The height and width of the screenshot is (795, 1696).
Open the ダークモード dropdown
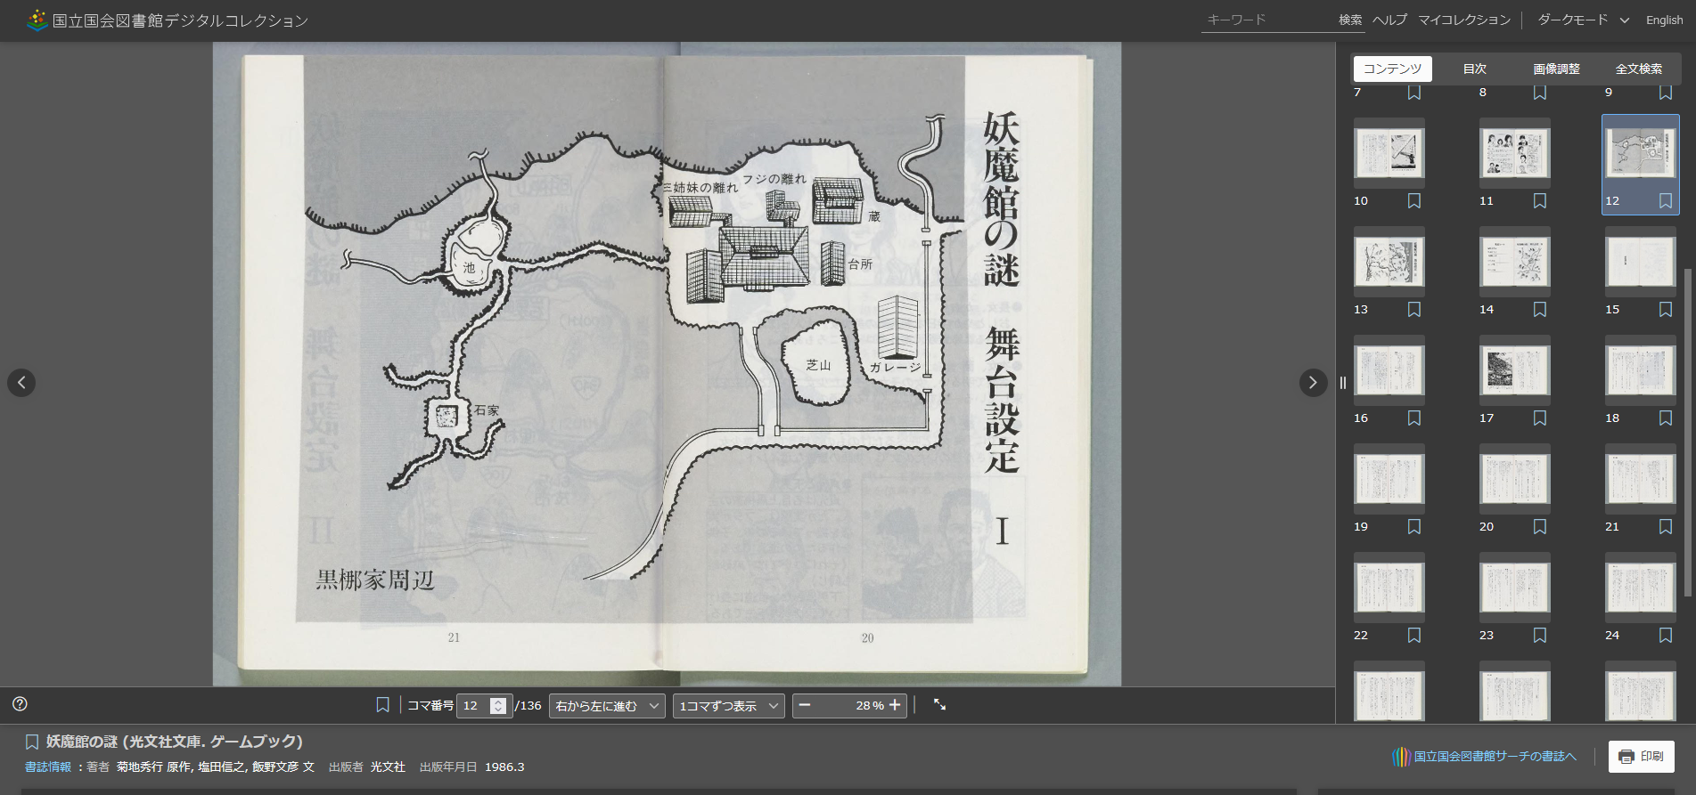click(1584, 20)
